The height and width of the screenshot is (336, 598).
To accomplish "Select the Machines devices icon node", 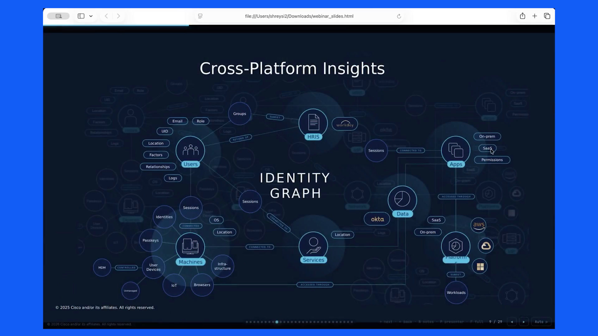I will pos(190,246).
